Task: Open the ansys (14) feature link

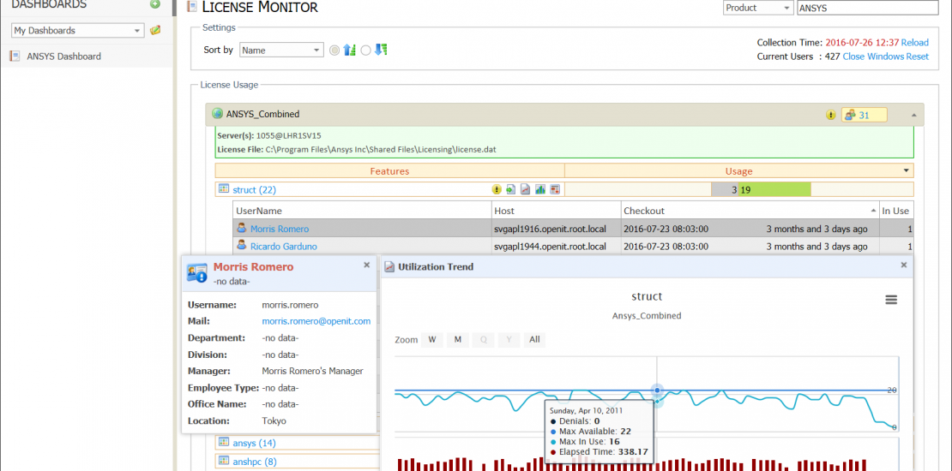Action: 255,443
